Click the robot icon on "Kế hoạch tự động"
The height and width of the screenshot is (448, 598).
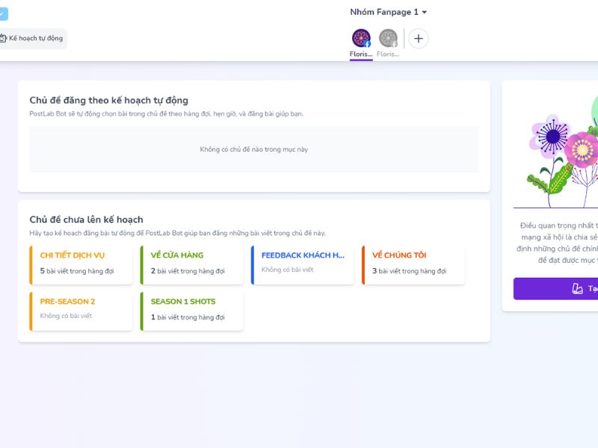coord(4,38)
